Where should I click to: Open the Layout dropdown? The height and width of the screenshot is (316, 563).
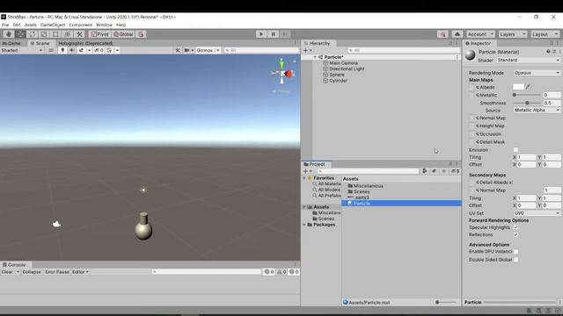coord(545,34)
